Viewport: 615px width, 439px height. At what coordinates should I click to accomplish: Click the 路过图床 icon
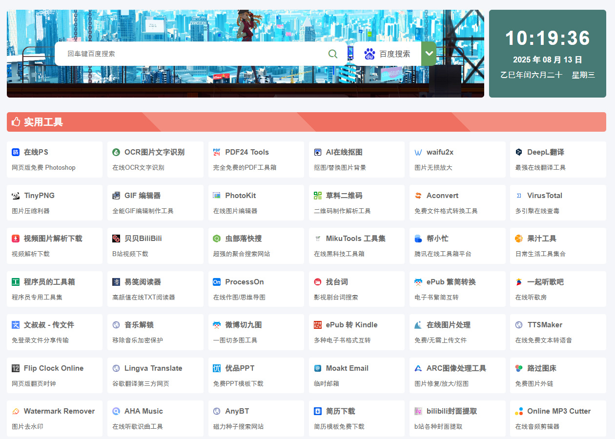[519, 368]
